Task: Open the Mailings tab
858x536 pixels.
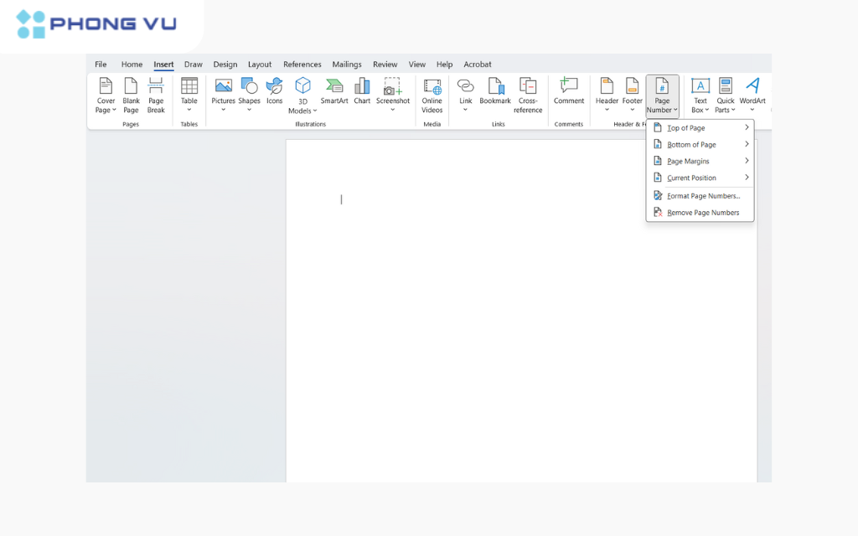Action: click(346, 64)
